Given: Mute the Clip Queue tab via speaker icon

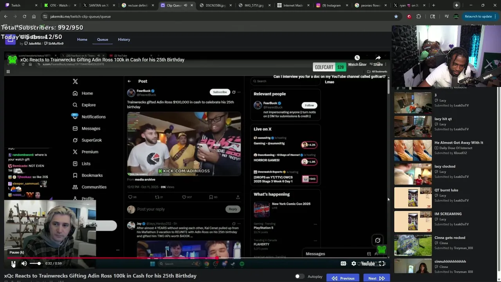Looking at the screenshot, I should 186,5.
